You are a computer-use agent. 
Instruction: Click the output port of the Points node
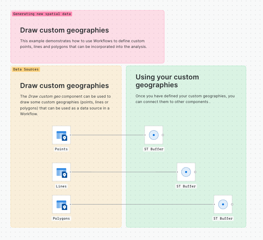71,135
